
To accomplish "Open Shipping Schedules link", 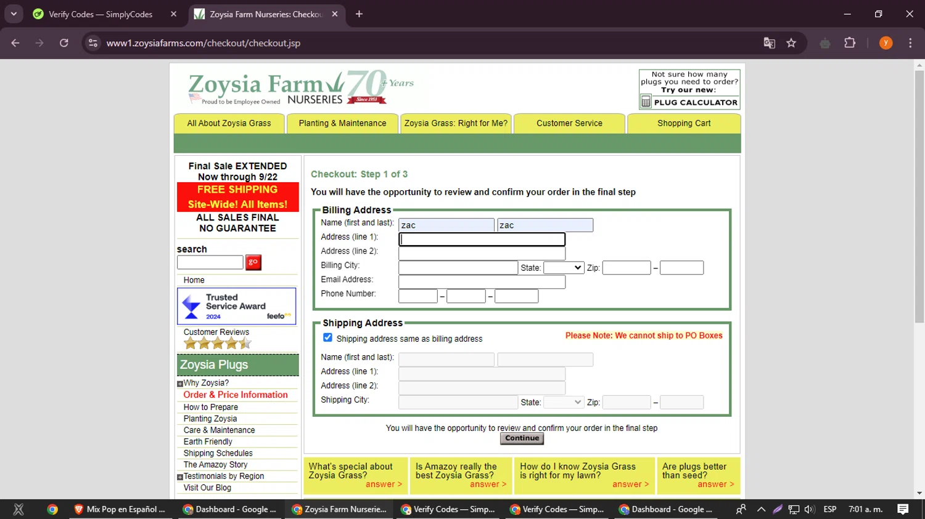I will pos(218,453).
